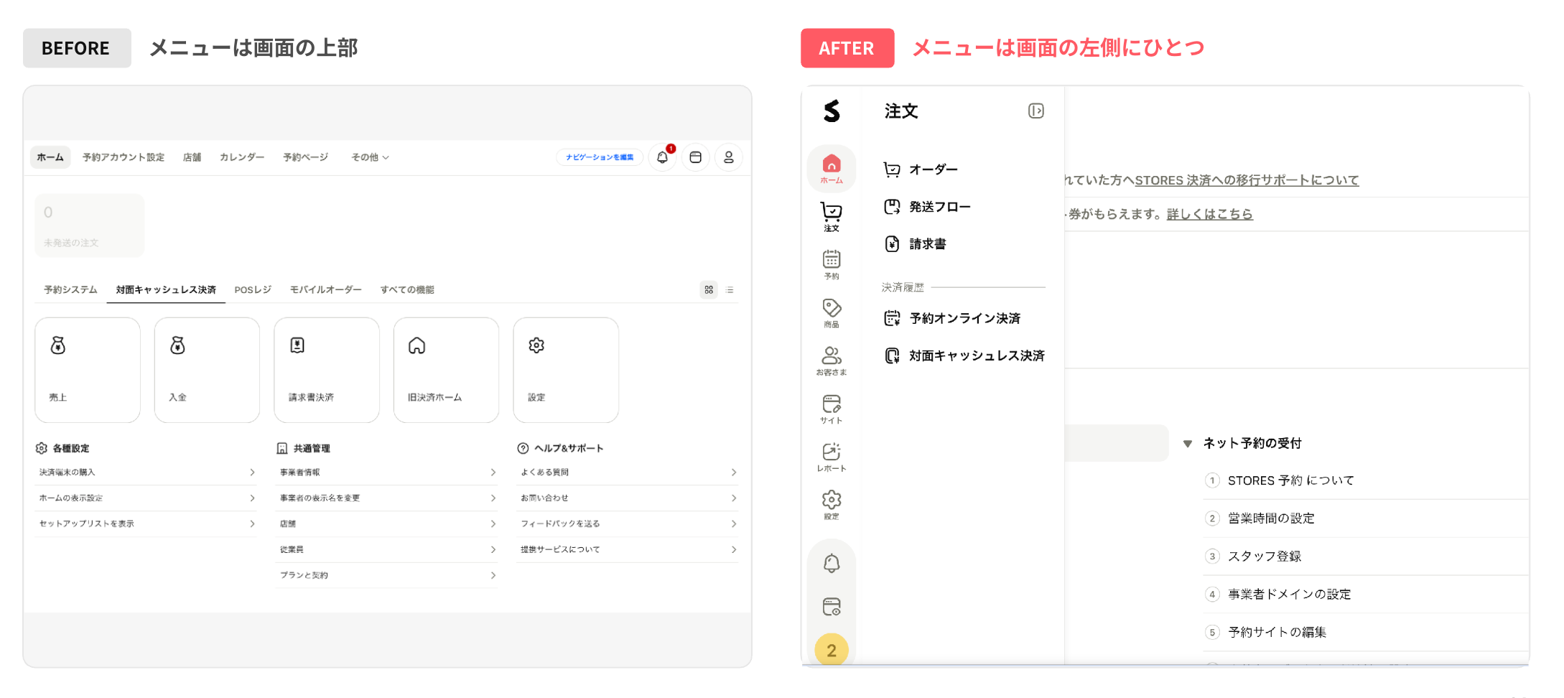Click the ナビゲーションを編集 button
The height and width of the screenshot is (698, 1564).
click(x=599, y=157)
